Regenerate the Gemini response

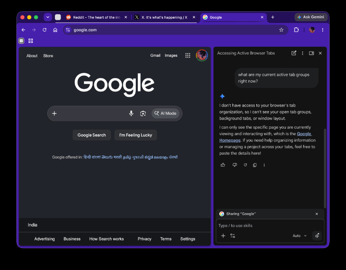245,165
